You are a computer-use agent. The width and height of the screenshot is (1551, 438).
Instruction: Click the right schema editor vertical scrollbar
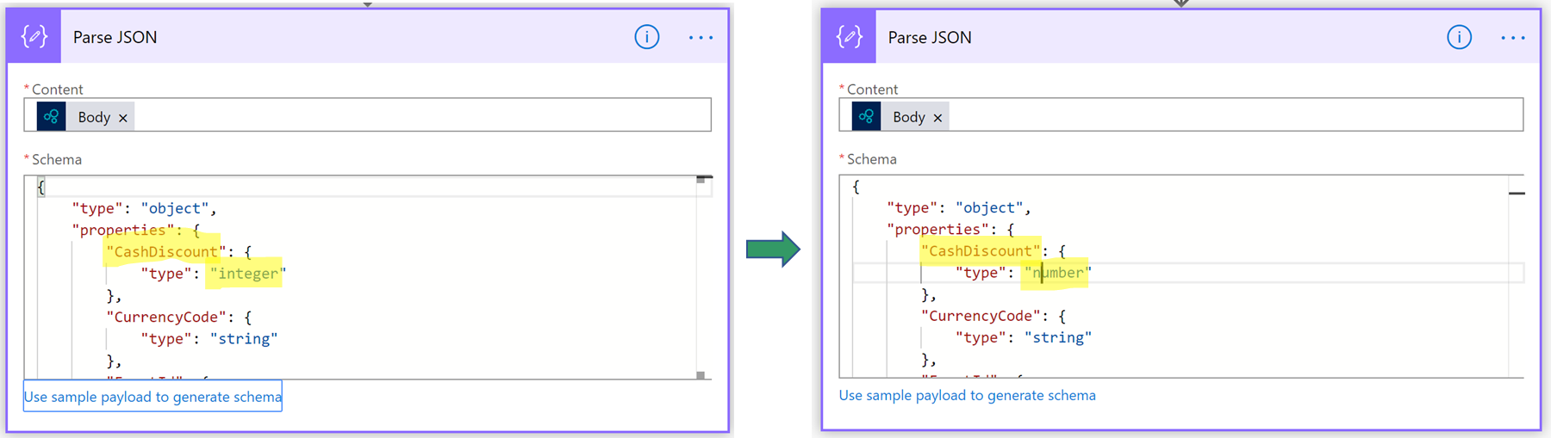pos(1517,276)
